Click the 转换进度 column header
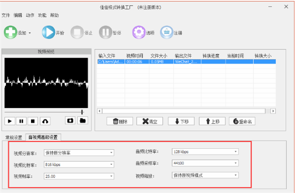Viewport: 295px width, 193px height. click(211, 56)
